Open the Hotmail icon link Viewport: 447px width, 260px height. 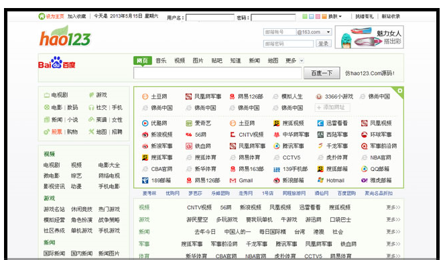320,180
